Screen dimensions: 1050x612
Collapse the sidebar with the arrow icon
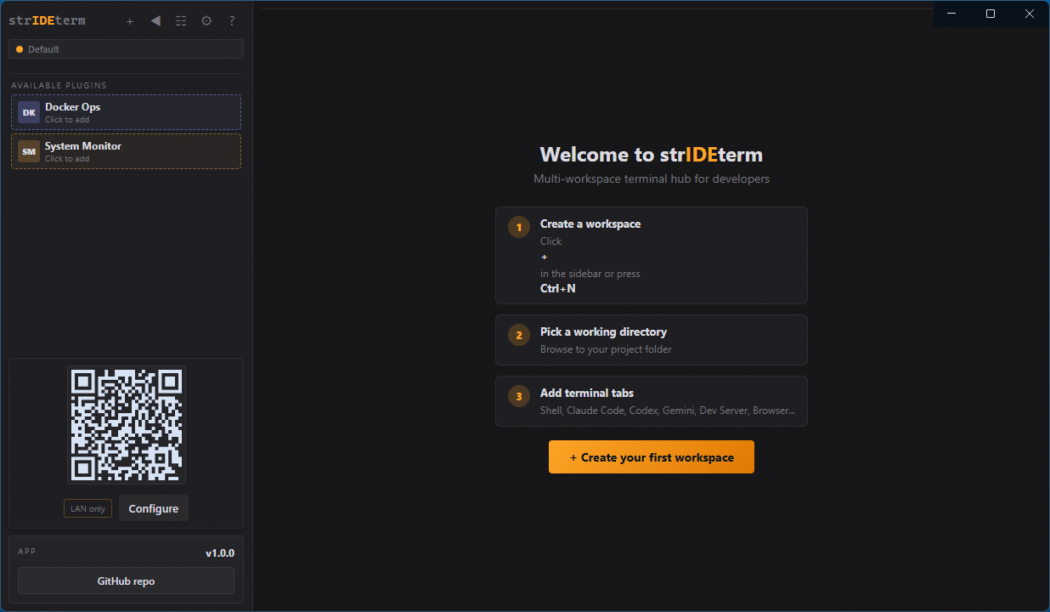coord(155,20)
